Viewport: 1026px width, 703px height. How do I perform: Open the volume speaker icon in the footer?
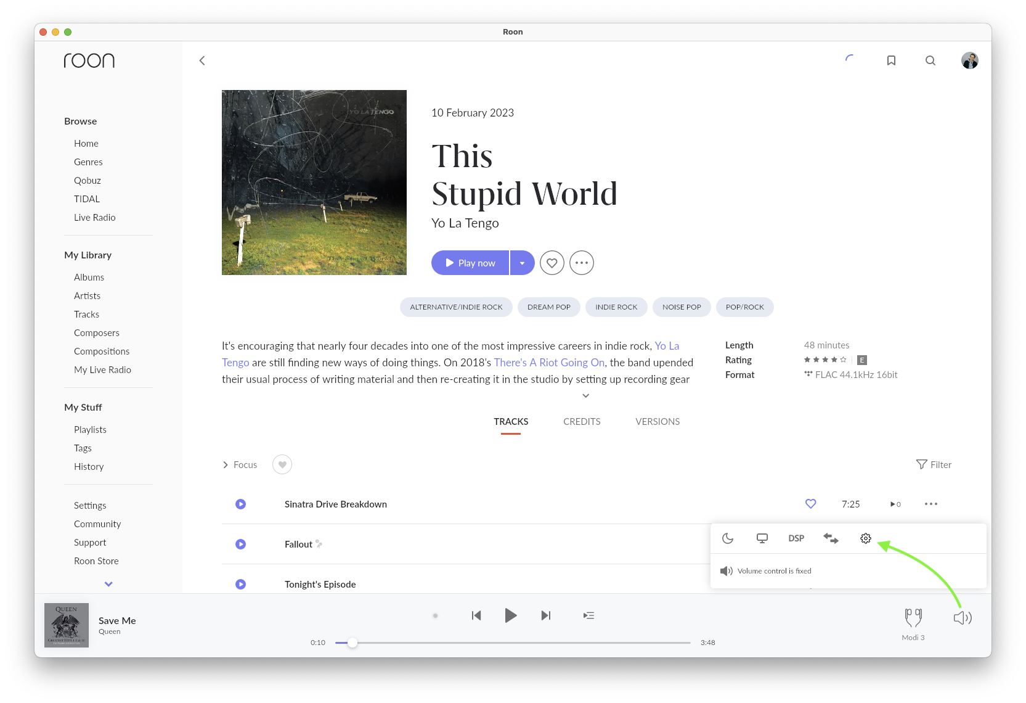click(963, 618)
